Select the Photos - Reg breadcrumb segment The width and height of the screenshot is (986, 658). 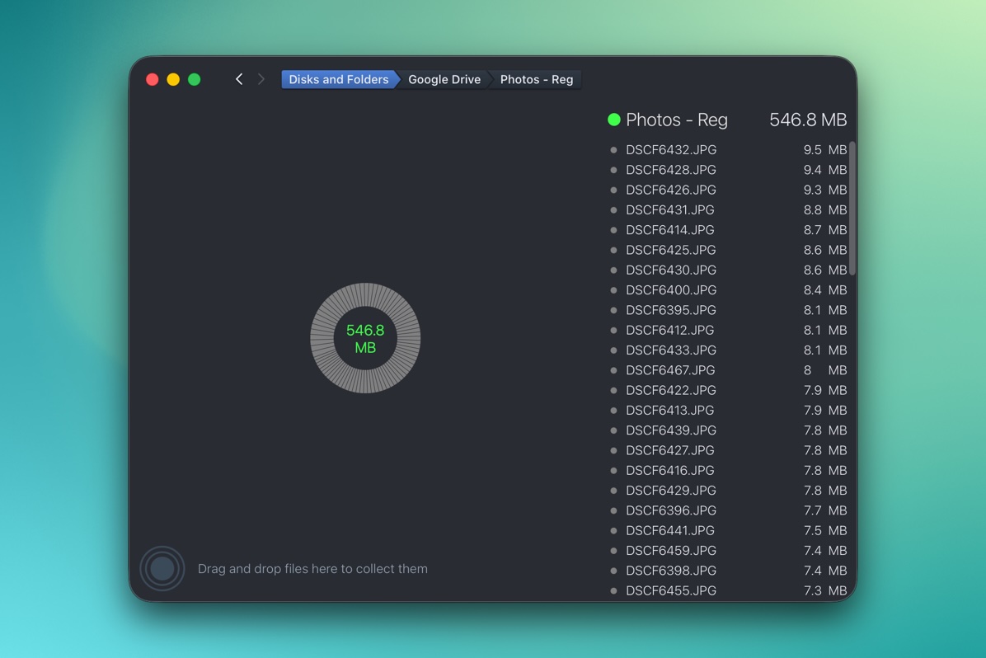537,79
